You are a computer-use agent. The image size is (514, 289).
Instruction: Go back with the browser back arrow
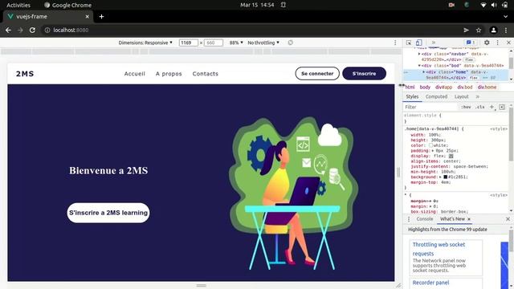click(8, 31)
